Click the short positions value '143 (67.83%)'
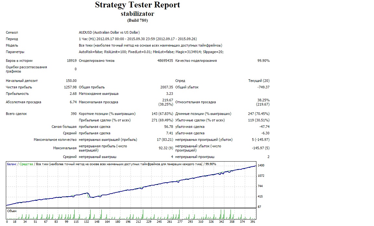This screenshot has height=226, width=374. coord(162,114)
